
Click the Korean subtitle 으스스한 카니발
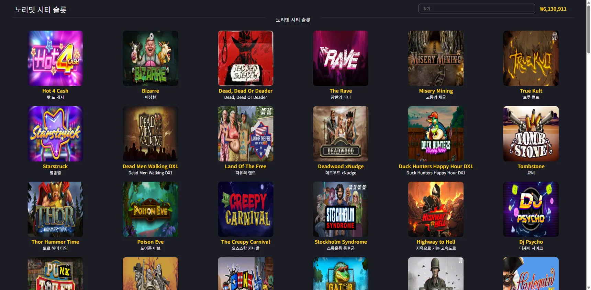246,248
